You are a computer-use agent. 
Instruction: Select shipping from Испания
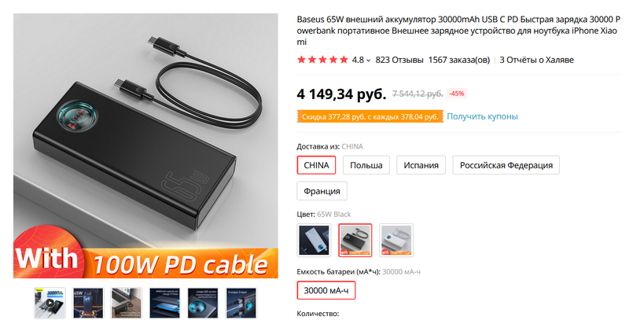pyautogui.click(x=421, y=165)
